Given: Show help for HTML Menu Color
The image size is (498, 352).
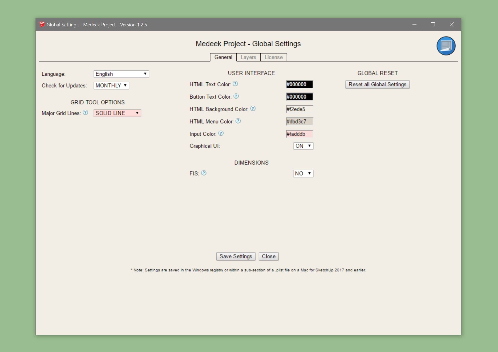Looking at the screenshot, I should pyautogui.click(x=238, y=121).
